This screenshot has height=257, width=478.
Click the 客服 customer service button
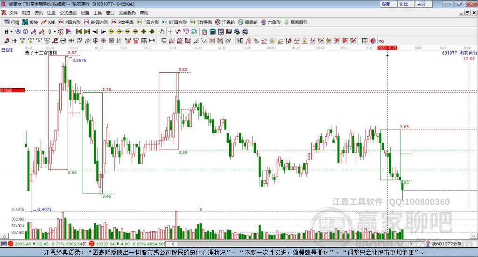(x=386, y=4)
